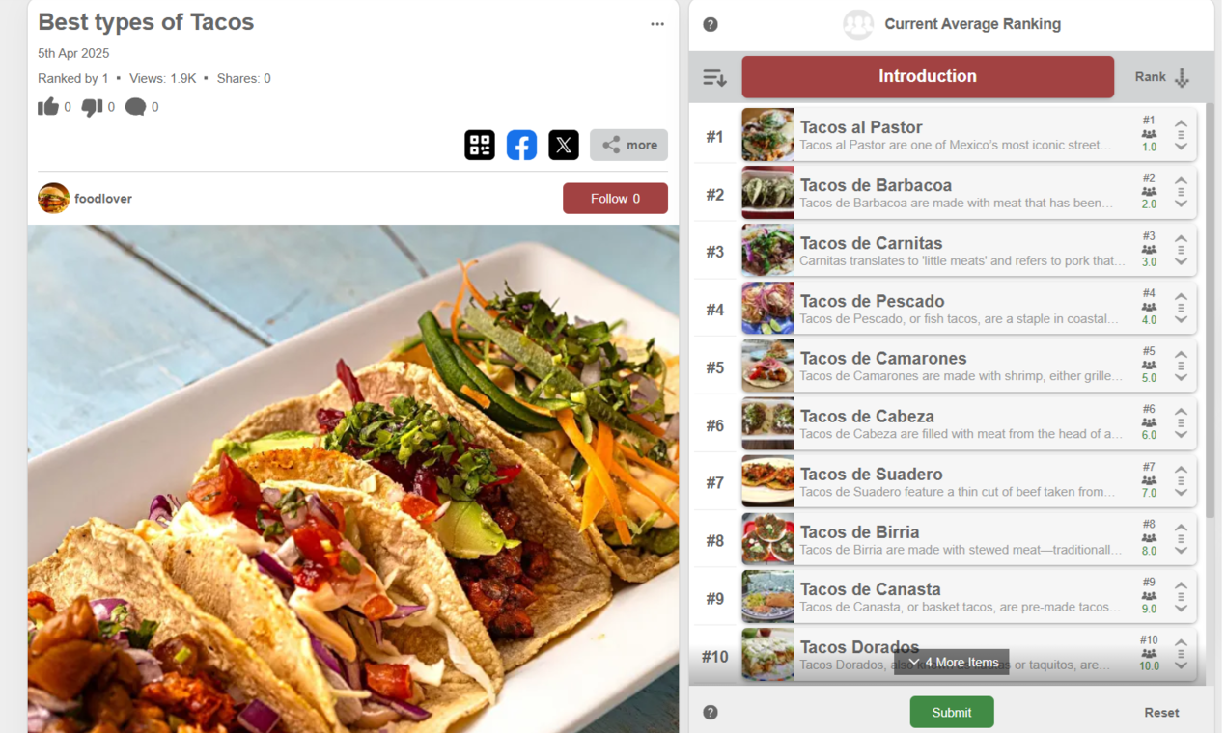Open the share more options dropdown
Image resolution: width=1226 pixels, height=733 pixels.
point(628,145)
